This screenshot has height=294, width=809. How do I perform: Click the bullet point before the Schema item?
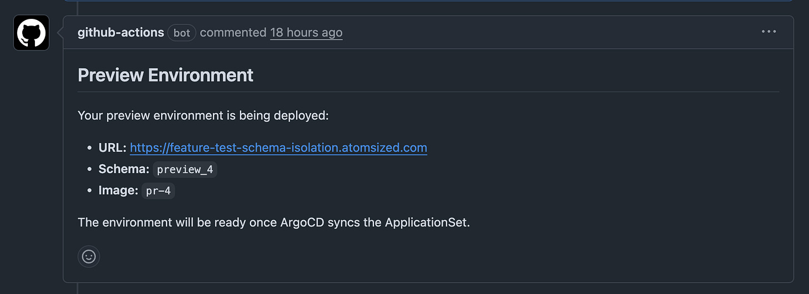89,170
